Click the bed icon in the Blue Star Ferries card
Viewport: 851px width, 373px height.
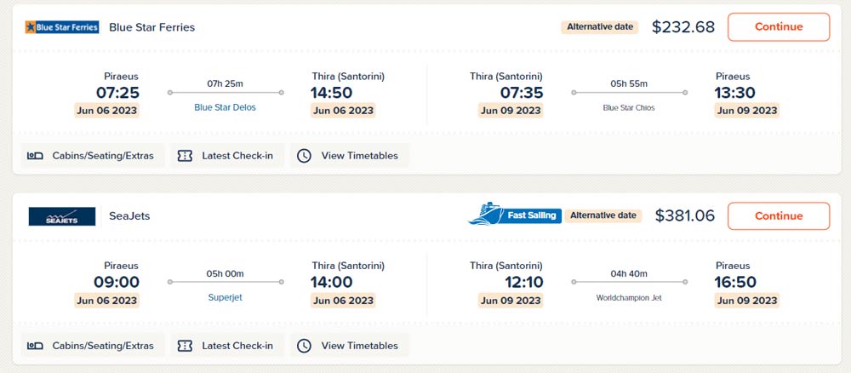(x=35, y=156)
